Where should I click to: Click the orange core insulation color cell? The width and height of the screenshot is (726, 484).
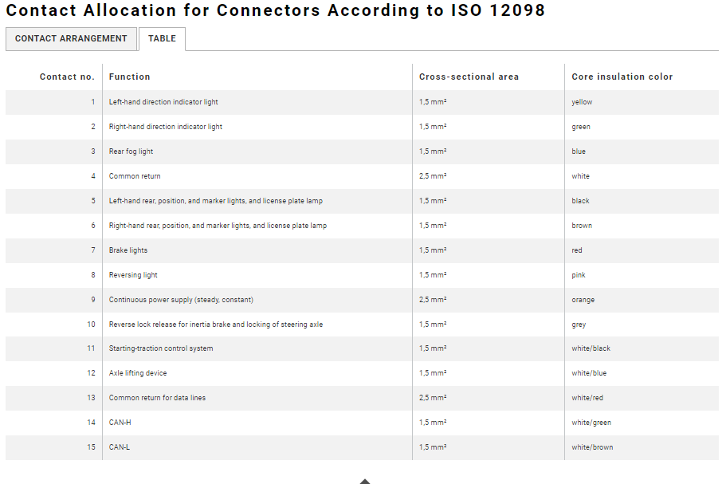583,300
